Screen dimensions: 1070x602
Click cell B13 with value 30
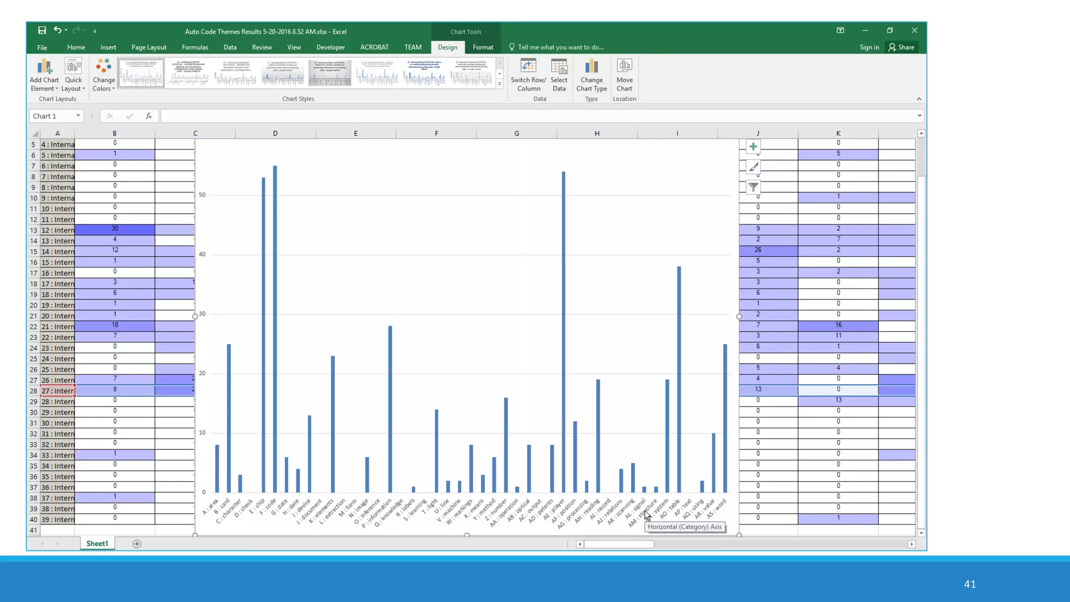coord(114,229)
